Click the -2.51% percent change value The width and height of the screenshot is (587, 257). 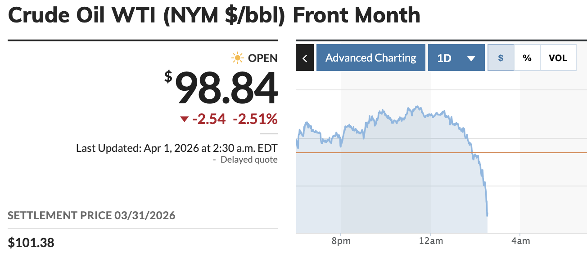coord(255,119)
